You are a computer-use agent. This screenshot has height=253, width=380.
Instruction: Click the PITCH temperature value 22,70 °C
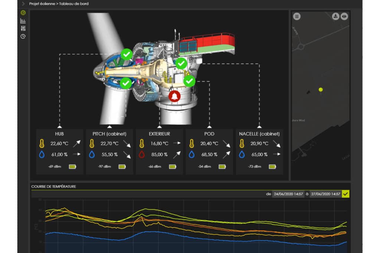click(109, 143)
